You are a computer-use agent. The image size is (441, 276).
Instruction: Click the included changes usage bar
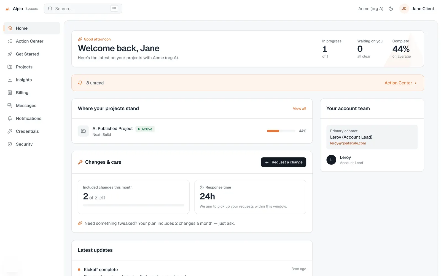[133, 205]
